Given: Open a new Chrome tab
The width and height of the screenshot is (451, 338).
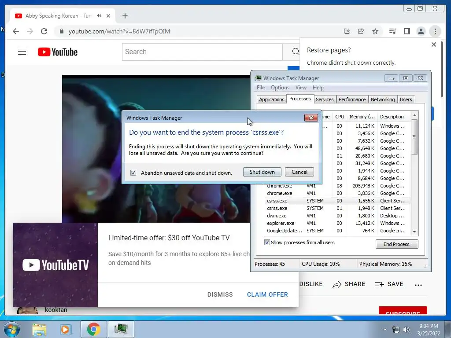Looking at the screenshot, I should coord(125,16).
